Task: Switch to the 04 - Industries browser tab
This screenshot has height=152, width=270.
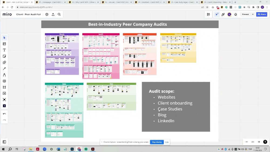Action: pos(150,2)
